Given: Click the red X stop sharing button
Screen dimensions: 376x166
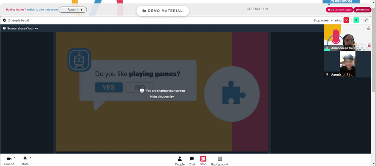Looking at the screenshot, I should tap(346, 20).
